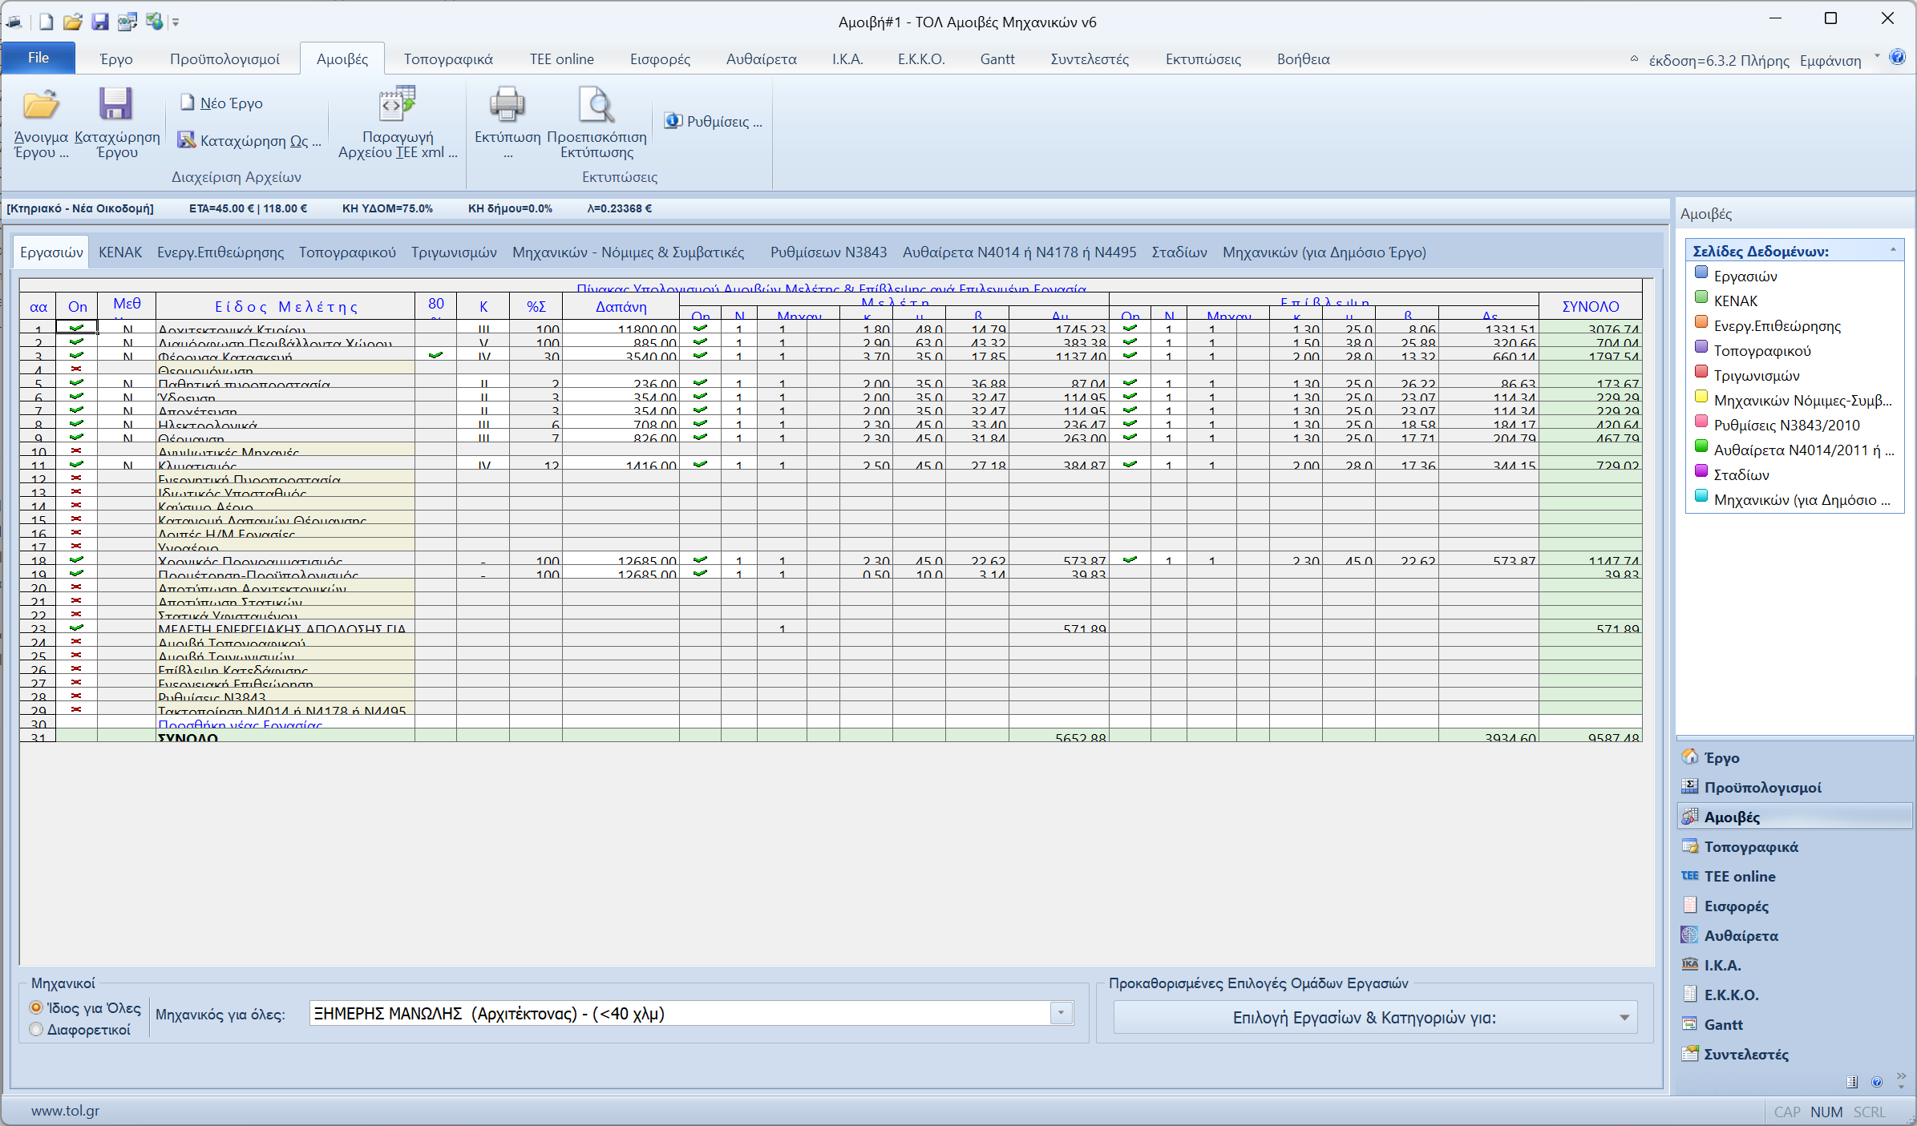Viewport: 1917px width, 1126px height.
Task: Open Gantt in the sidebar navigation
Action: [1723, 1024]
